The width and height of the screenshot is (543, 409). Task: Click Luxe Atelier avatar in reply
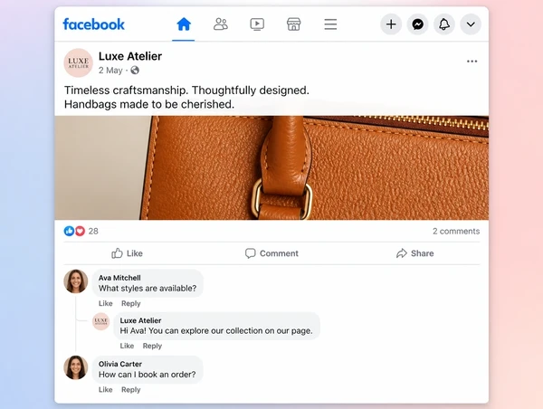point(100,321)
